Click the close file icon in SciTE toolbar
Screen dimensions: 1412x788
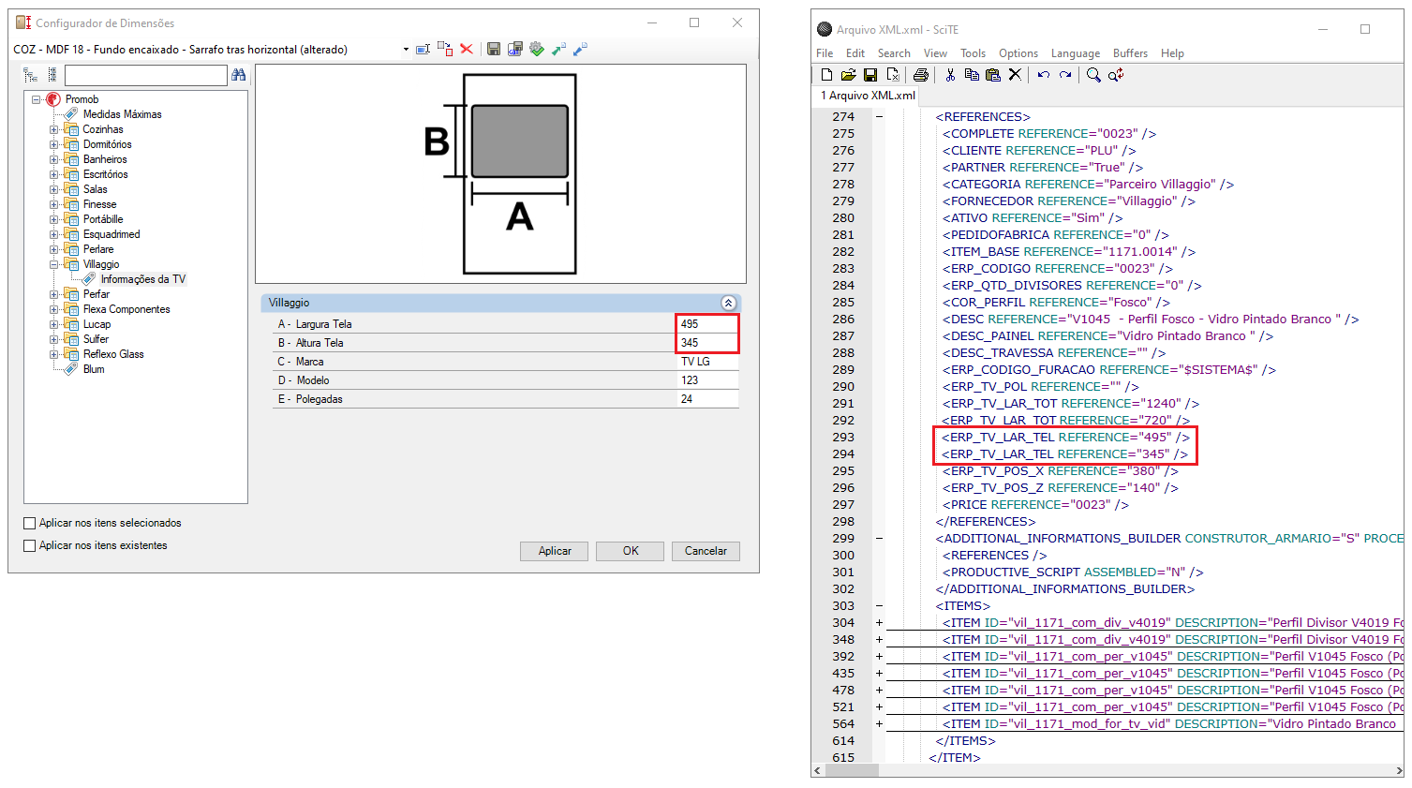893,75
